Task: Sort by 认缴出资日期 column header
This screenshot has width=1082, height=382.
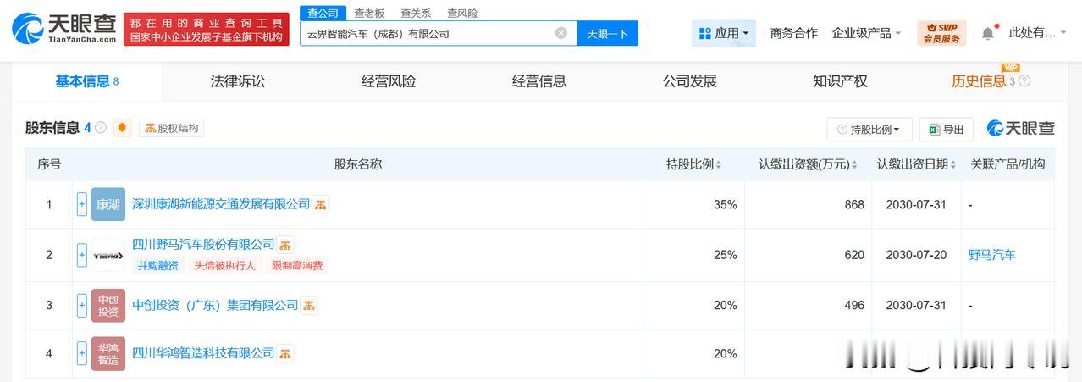Action: (916, 164)
